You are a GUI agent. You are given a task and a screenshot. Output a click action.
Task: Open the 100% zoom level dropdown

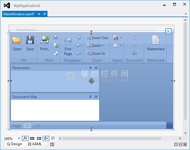(19, 139)
